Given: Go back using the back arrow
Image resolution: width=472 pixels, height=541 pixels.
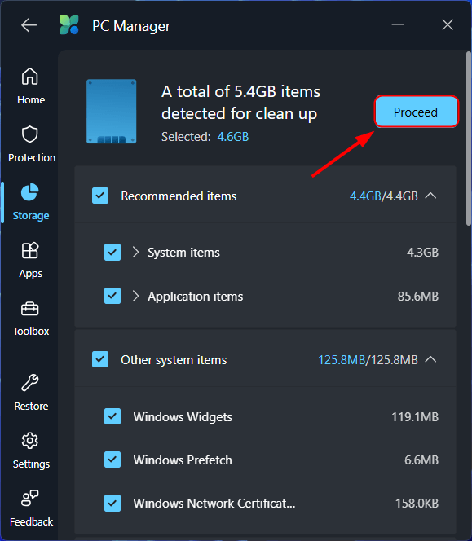Looking at the screenshot, I should (29, 25).
